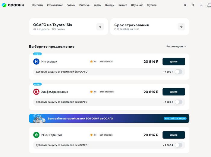Click the Ингосстрах company logo
211x157 pixels.
click(x=36, y=62)
